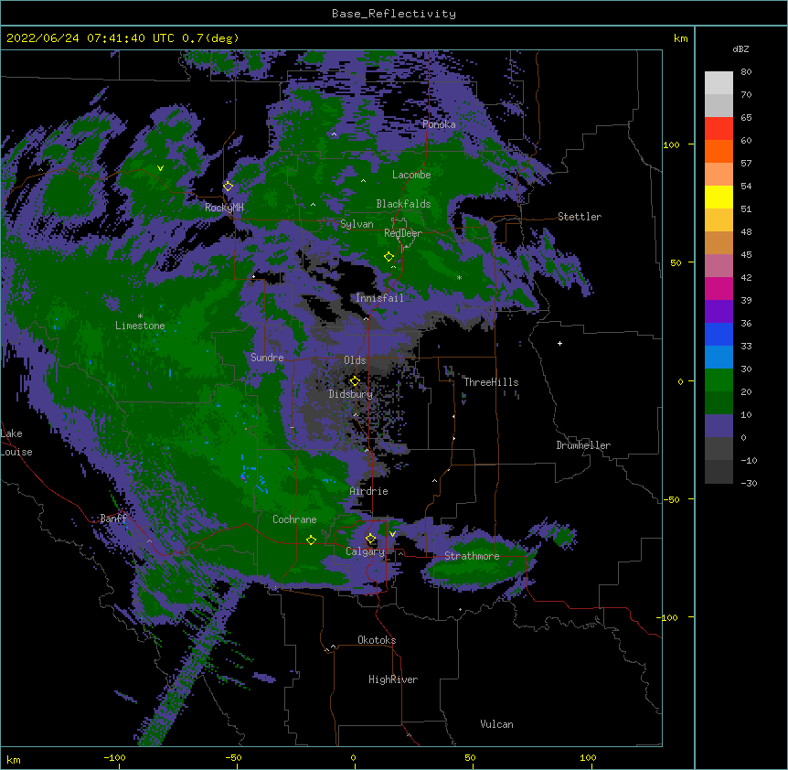This screenshot has width=788, height=770.
Task: Select the purple 36-39 dBZ legend swatch
Action: tap(719, 312)
